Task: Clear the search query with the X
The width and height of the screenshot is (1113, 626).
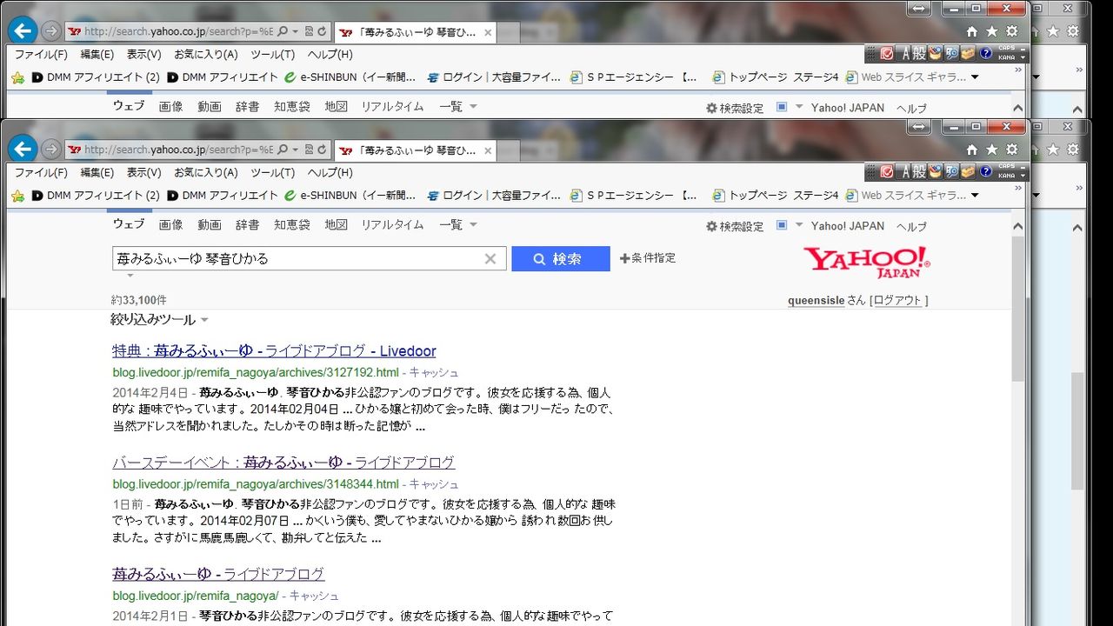Action: pos(490,258)
